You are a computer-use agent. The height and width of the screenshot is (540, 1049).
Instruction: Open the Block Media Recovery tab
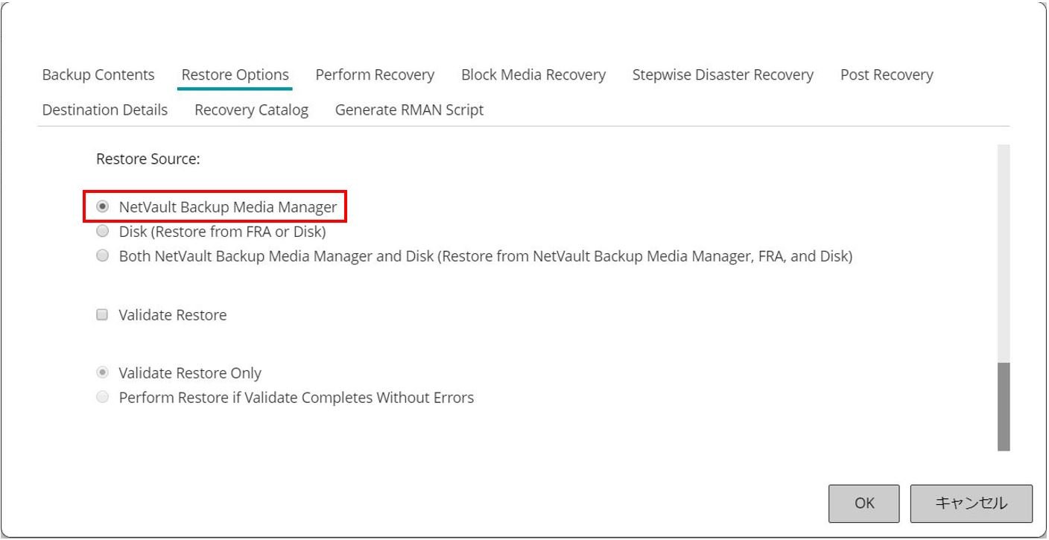pyautogui.click(x=533, y=75)
